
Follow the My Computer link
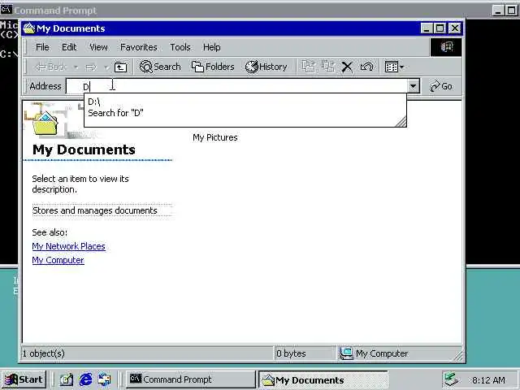(x=58, y=260)
